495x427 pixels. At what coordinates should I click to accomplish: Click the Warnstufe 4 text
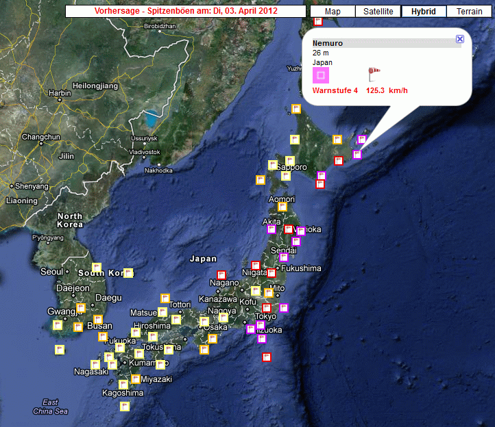click(335, 90)
